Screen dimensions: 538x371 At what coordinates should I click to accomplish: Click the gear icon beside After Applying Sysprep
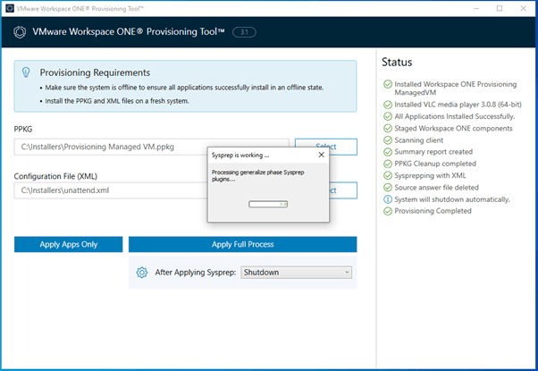click(x=142, y=273)
